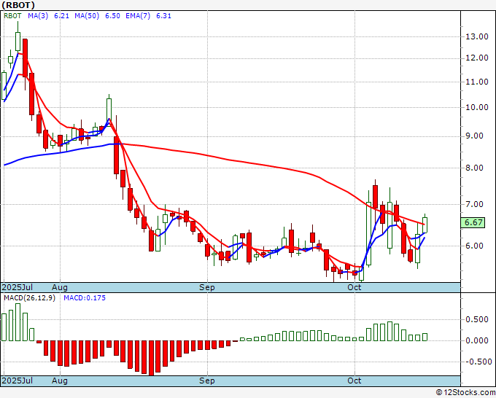Image resolution: width=496 pixels, height=398 pixels.
Task: Click the 12.00 price axis label
Action: pos(477,58)
